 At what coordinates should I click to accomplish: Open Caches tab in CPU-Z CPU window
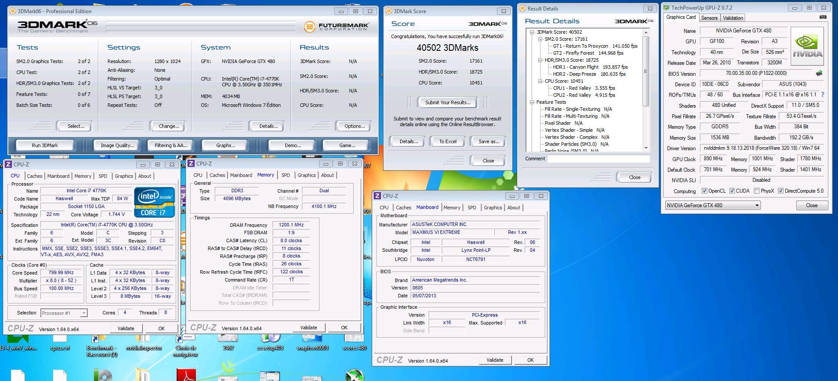[x=34, y=176]
